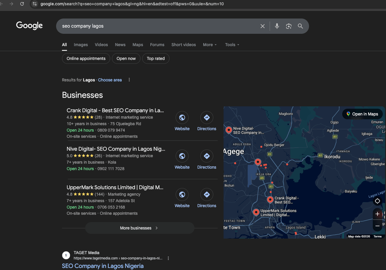Zoom out on map with minus

[x=377, y=226]
